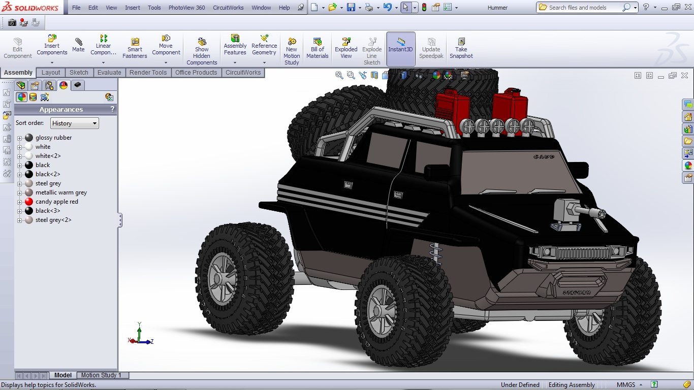
Task: Open the Linear Component Pattern dropdown arrow
Action: click(x=103, y=62)
